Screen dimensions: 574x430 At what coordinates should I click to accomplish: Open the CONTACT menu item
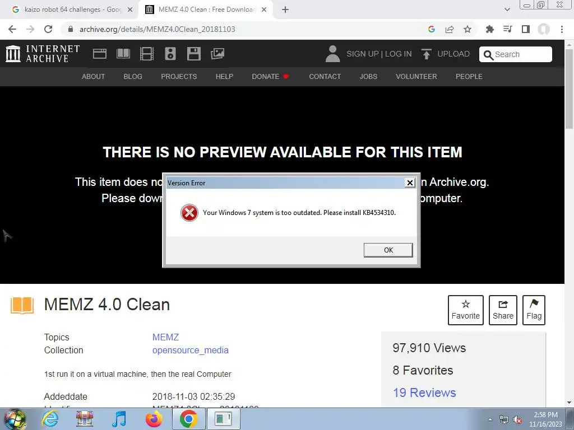(x=325, y=76)
